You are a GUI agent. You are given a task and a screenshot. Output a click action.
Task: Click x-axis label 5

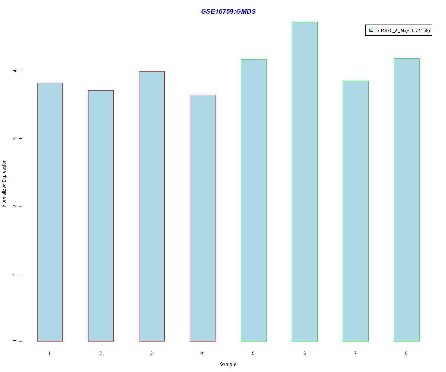[253, 353]
